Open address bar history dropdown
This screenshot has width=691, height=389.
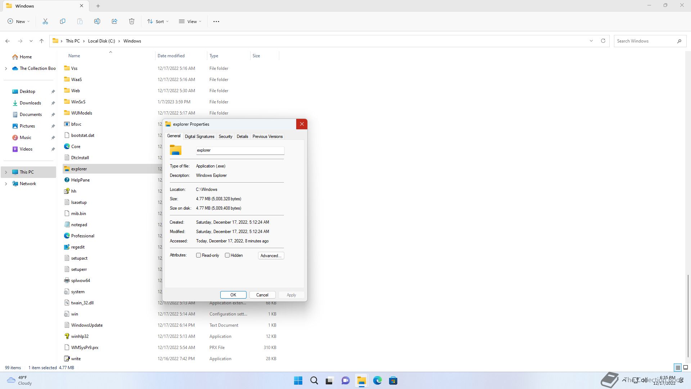pos(591,41)
